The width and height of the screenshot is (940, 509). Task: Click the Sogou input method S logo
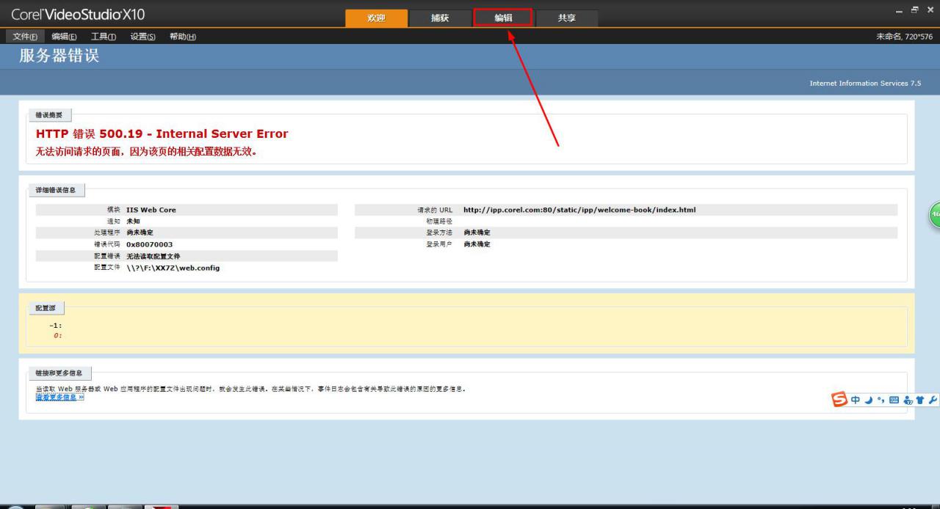(839, 400)
